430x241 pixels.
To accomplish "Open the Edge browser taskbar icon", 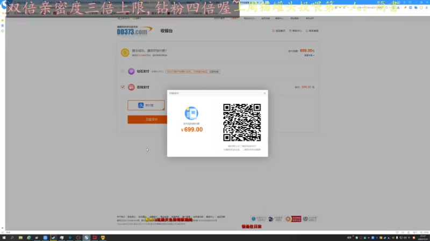I will (x=29, y=238).
